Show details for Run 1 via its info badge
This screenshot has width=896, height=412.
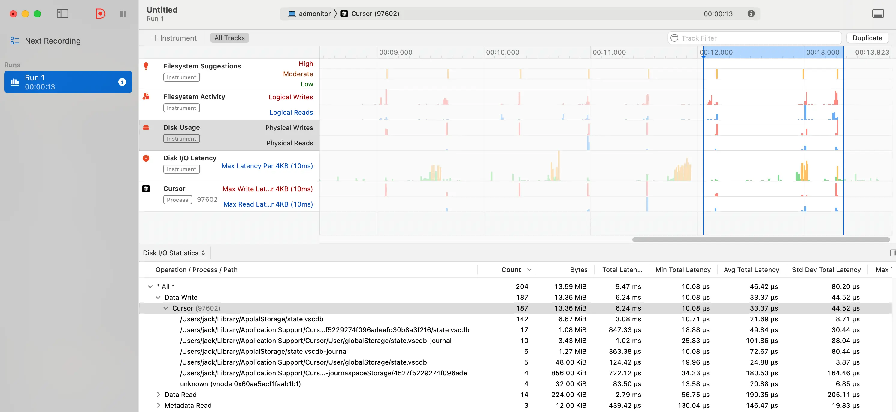[122, 82]
